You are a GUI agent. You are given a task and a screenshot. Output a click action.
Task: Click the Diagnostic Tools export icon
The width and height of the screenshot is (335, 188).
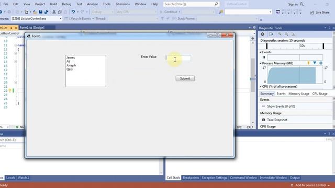pos(271,34)
